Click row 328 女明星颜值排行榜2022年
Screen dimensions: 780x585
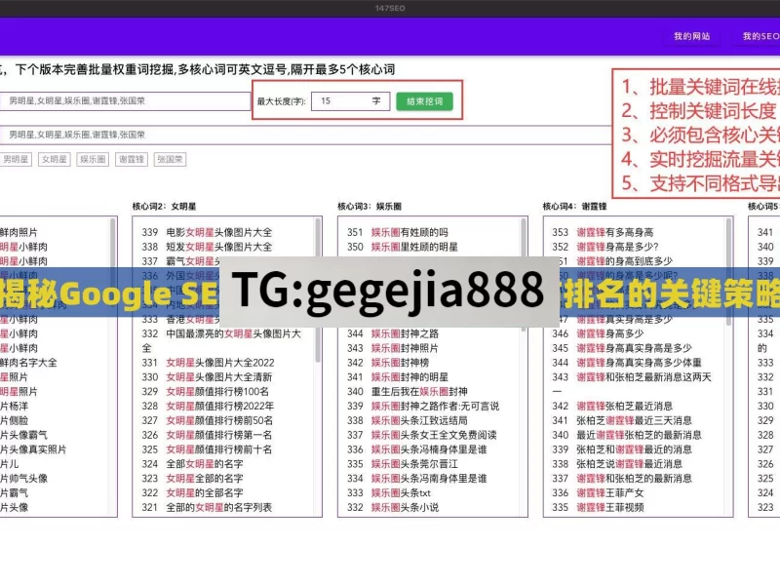click(x=208, y=406)
